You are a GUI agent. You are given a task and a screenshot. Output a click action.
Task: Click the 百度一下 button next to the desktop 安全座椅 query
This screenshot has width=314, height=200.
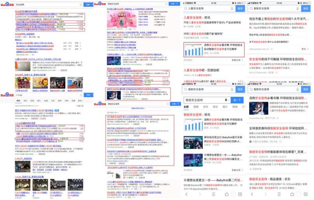(89, 4)
